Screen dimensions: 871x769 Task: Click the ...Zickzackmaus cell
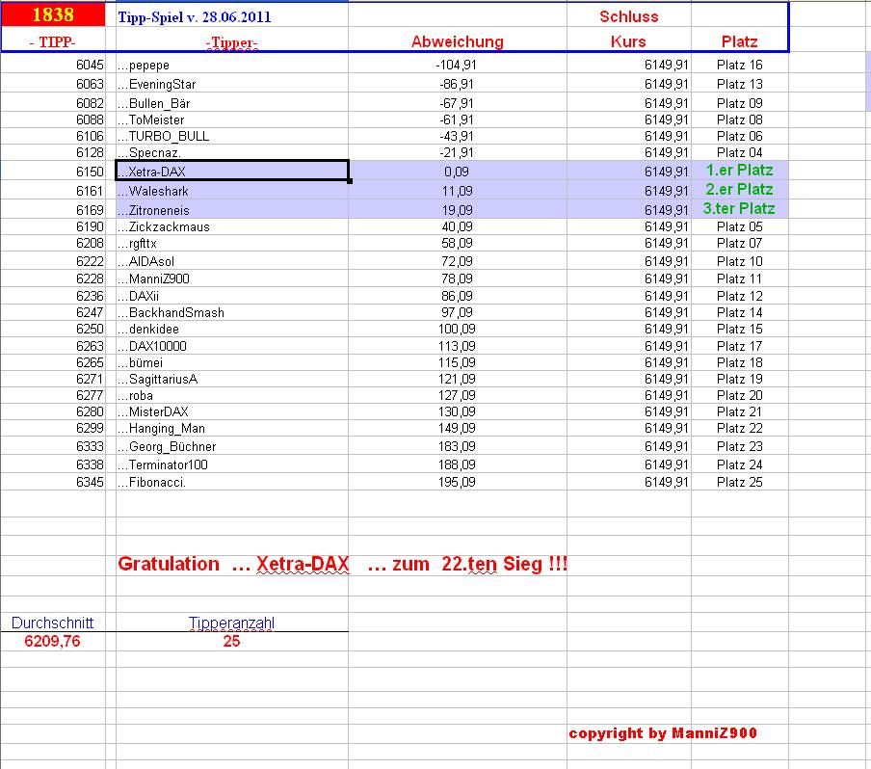[231, 226]
